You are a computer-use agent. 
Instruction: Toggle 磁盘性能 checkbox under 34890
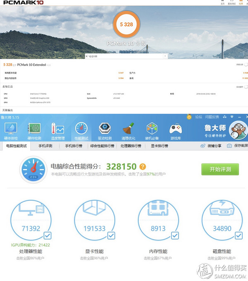[238, 235]
